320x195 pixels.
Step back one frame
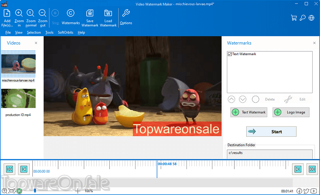click(23, 169)
